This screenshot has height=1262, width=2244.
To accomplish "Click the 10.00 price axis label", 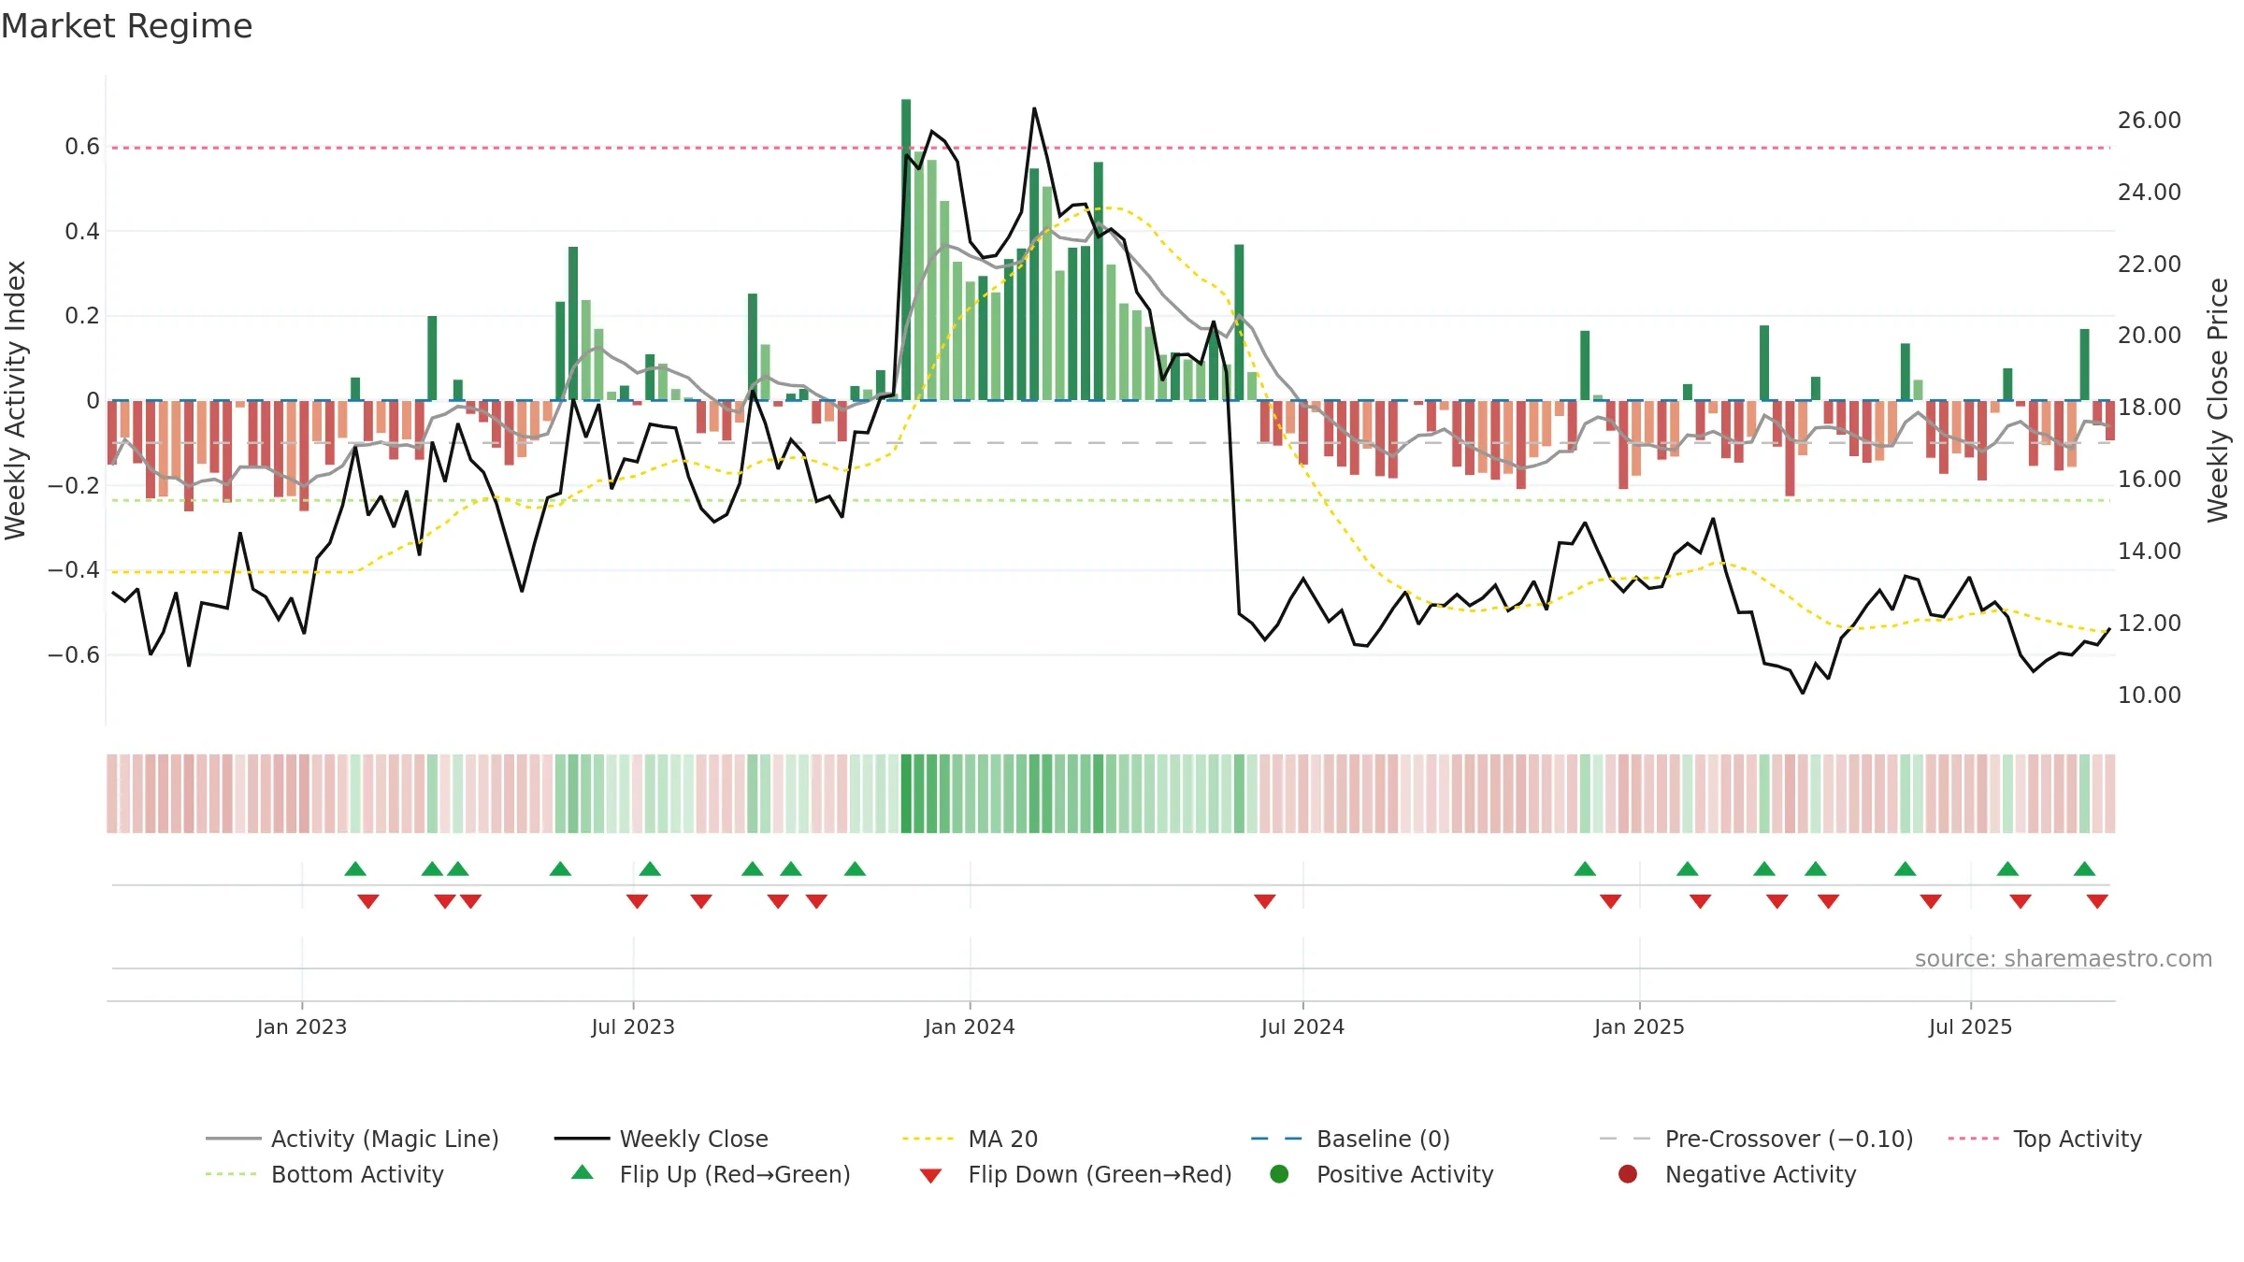I will click(2149, 695).
